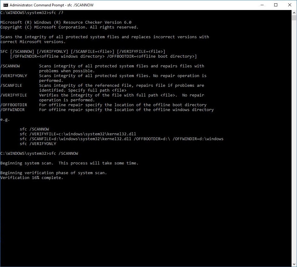Click example 'sfc /VERIFYFILE=c:\windows\system32\kernel32.dll'
The width and height of the screenshot is (297, 267).
(78, 134)
